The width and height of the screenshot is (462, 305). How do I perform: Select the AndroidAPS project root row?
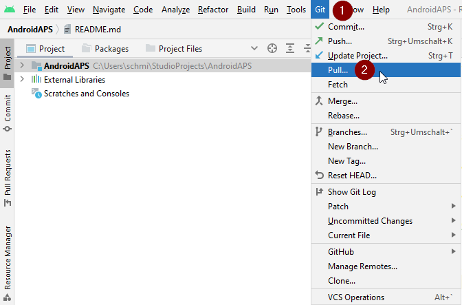point(162,66)
